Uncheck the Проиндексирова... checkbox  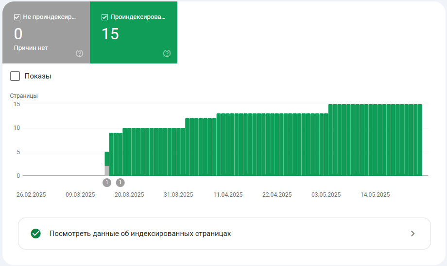click(104, 17)
